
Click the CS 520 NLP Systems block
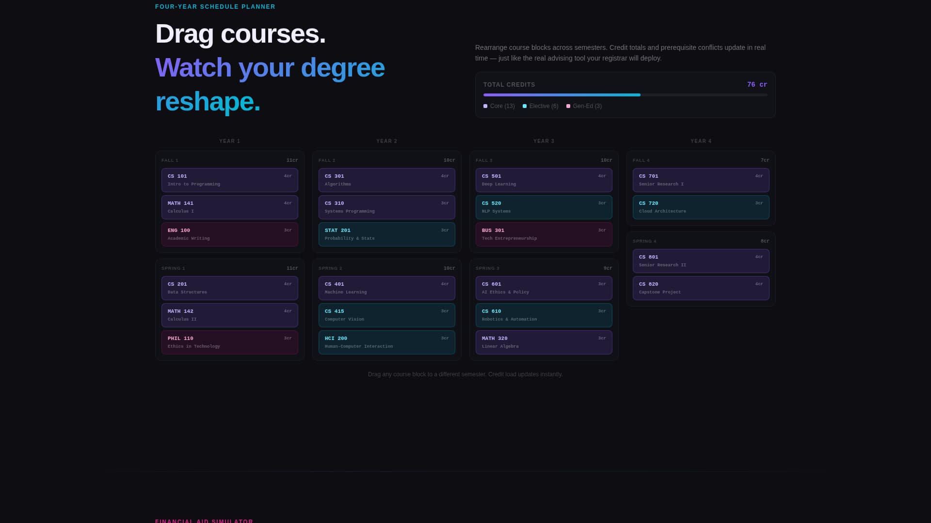(x=544, y=207)
